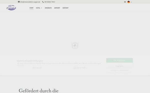Expand the HOTEL submenu chevron

[x=41, y=8]
